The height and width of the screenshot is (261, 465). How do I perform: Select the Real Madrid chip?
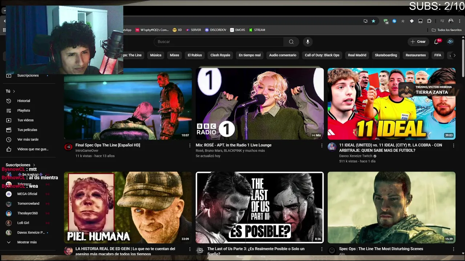tap(357, 55)
